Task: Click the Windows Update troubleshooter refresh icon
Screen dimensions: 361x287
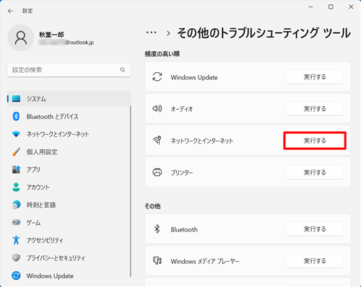Action: pos(157,77)
